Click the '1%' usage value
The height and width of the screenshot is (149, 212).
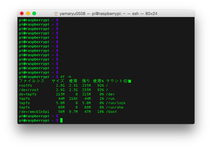(102, 99)
